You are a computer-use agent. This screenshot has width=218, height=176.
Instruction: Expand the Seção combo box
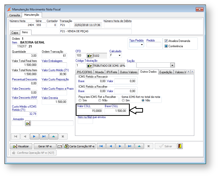[x=172, y=65]
